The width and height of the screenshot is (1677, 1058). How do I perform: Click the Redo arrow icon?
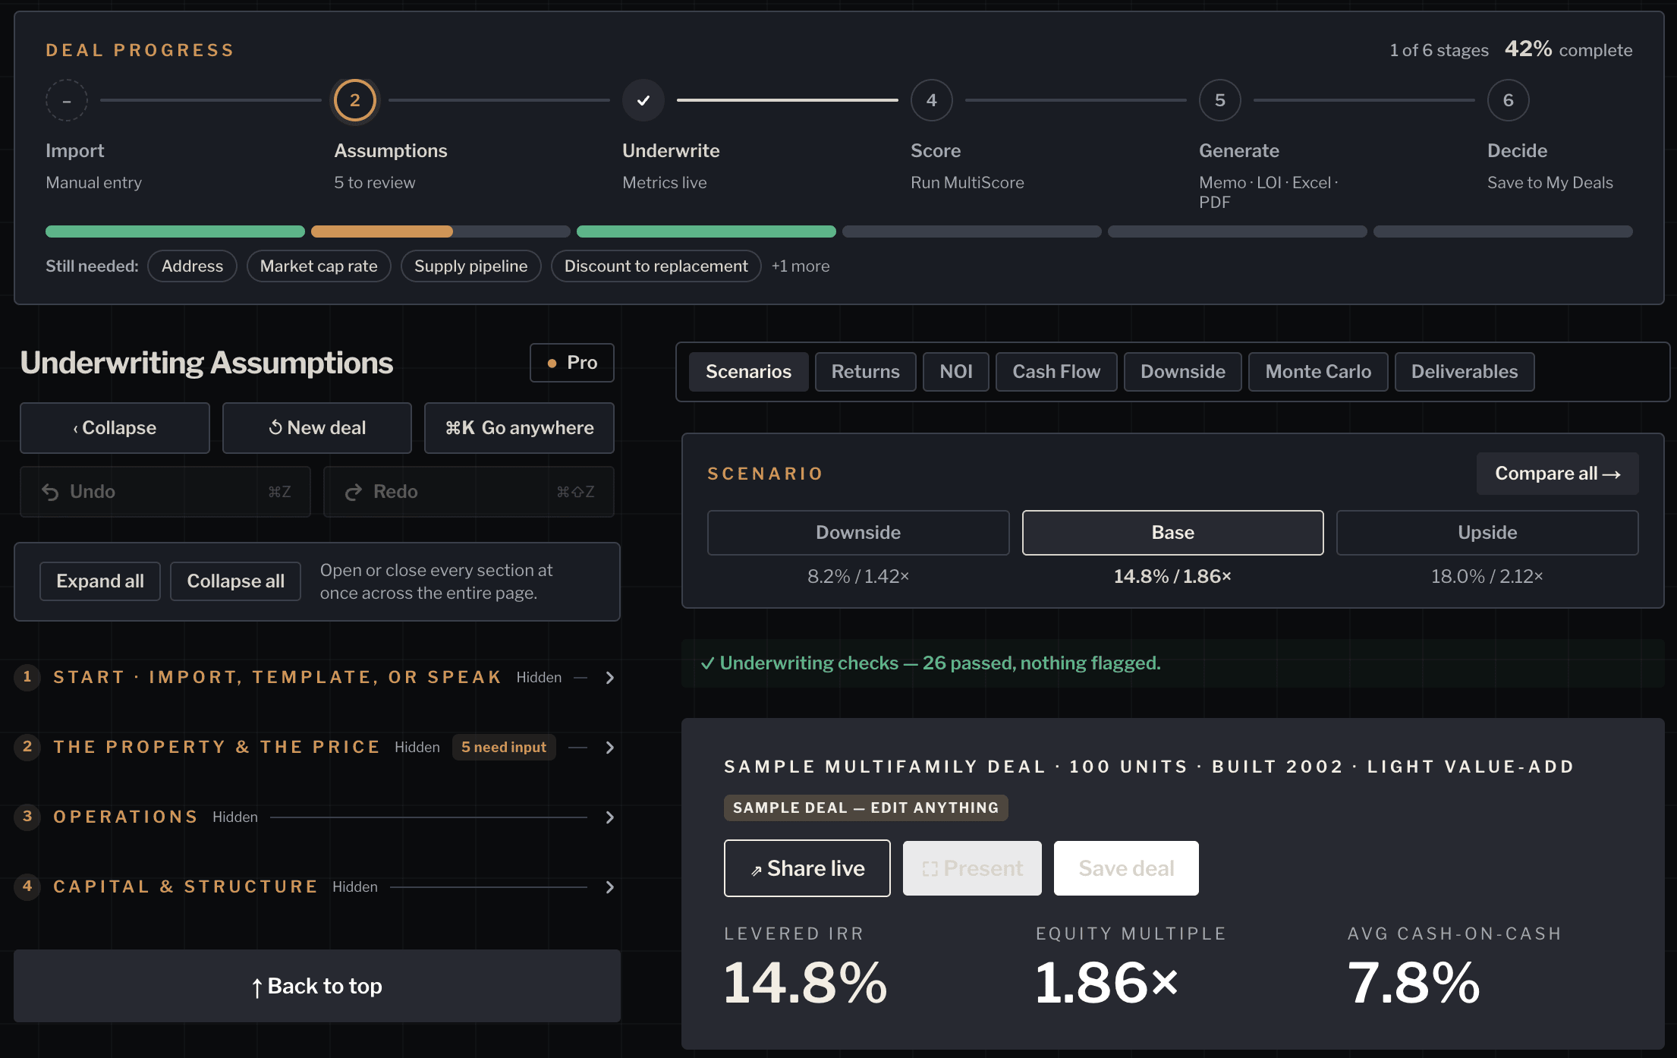(x=354, y=493)
